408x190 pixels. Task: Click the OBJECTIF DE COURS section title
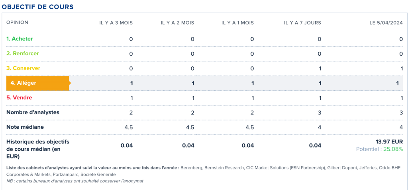pyautogui.click(x=38, y=7)
